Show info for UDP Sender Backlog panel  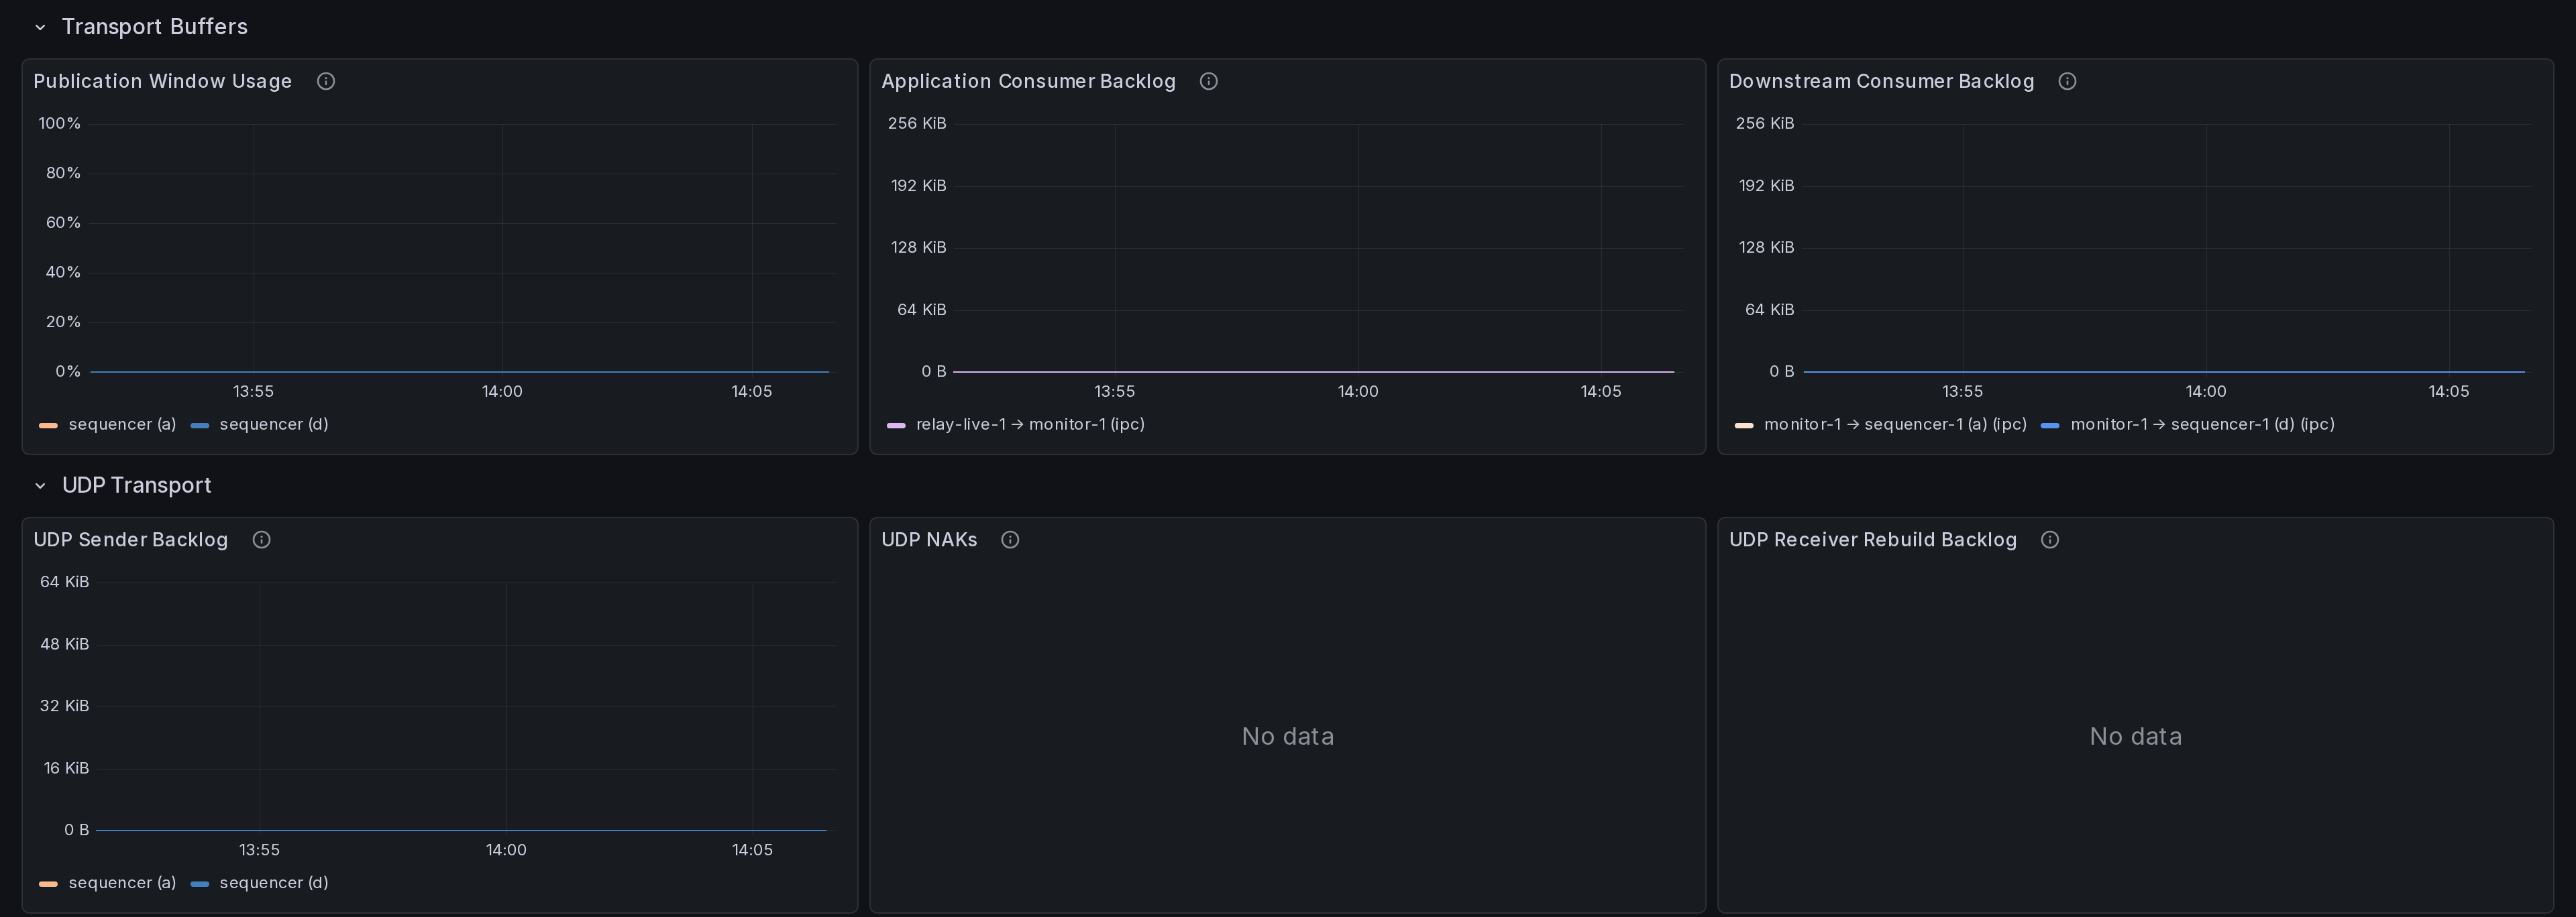pyautogui.click(x=262, y=540)
